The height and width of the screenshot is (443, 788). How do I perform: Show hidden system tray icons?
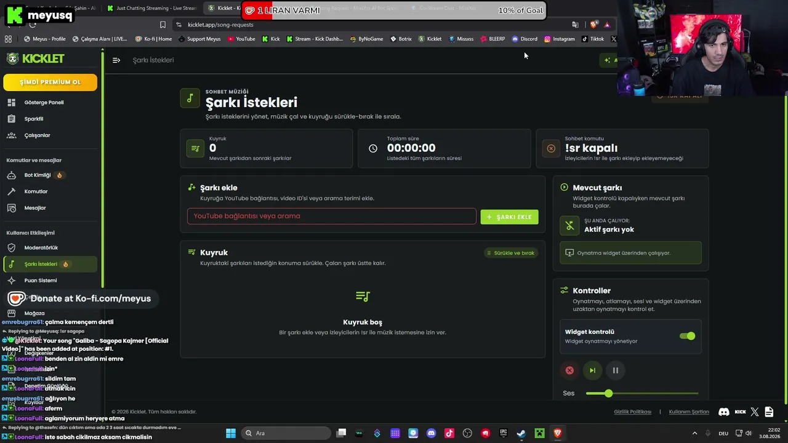(694, 433)
